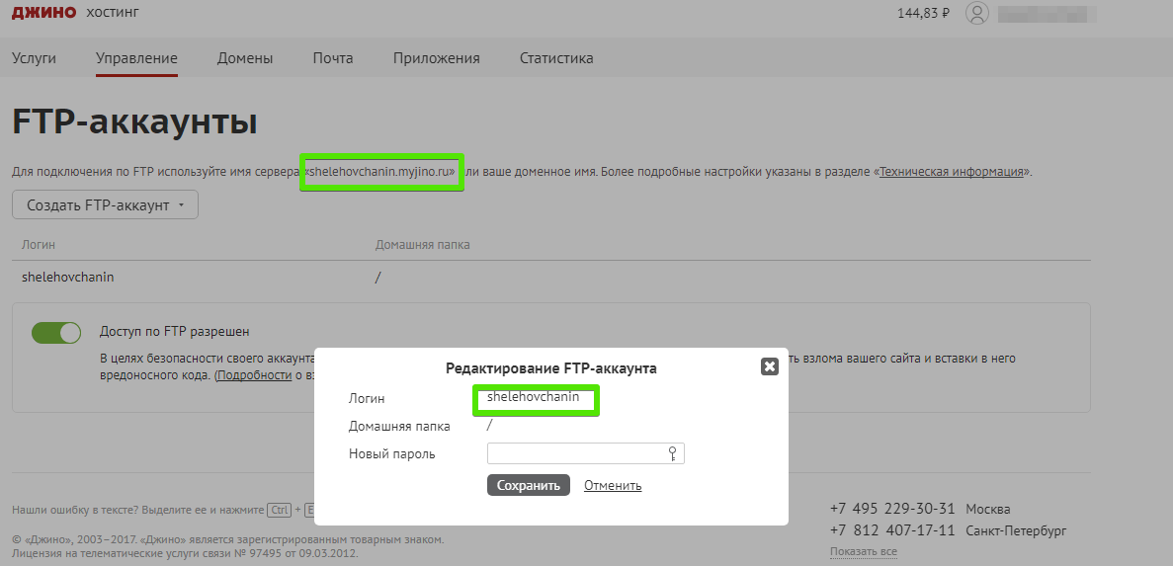Close the FTP account editing dialog
1173x566 pixels.
click(769, 366)
